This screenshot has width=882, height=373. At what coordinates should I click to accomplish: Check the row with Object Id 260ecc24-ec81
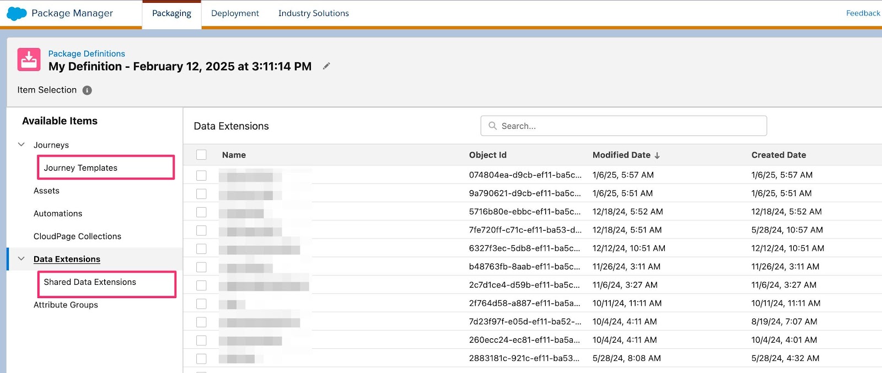click(201, 340)
